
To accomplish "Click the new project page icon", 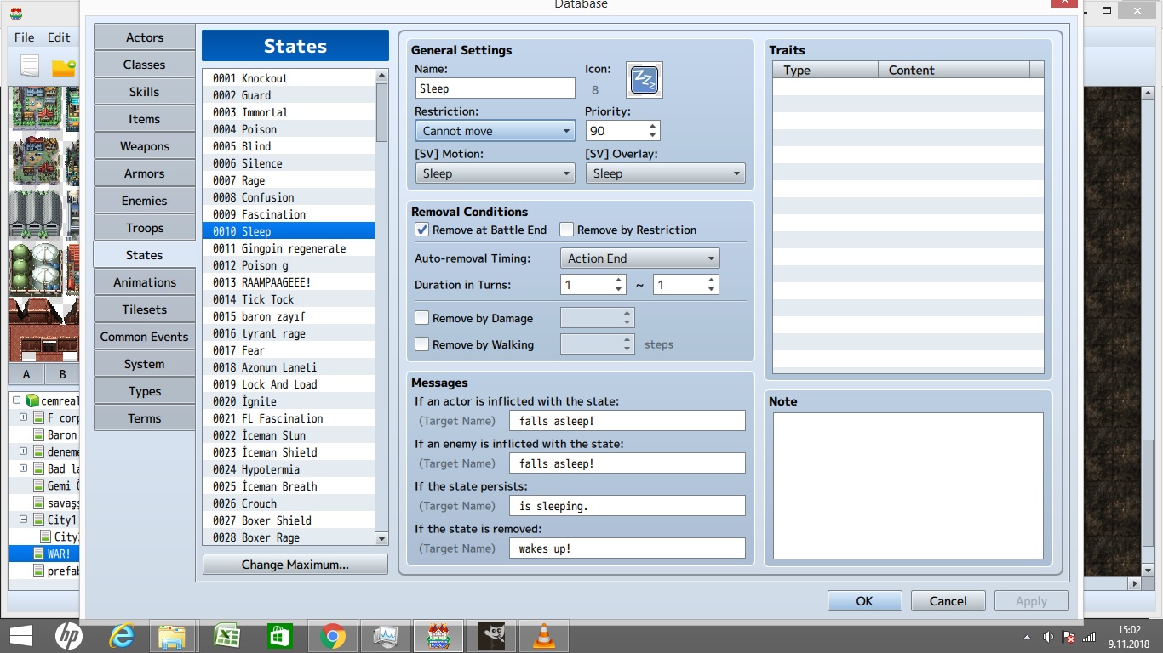I will coord(30,66).
